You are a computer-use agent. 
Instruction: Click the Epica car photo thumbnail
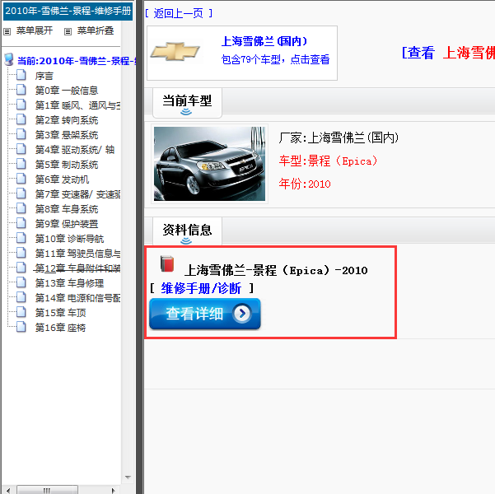(210, 164)
